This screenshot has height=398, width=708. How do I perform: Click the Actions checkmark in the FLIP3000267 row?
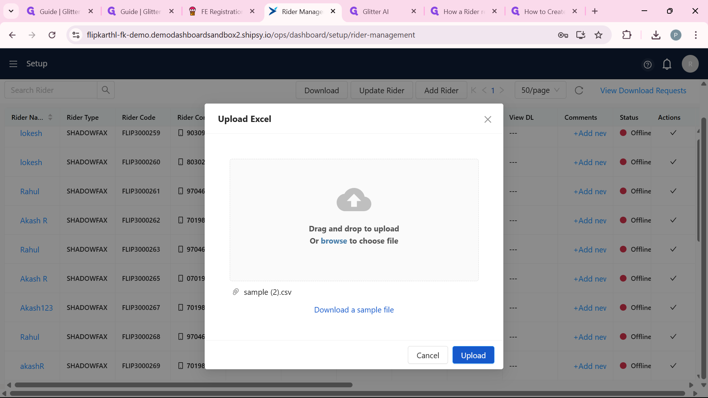coord(673,307)
